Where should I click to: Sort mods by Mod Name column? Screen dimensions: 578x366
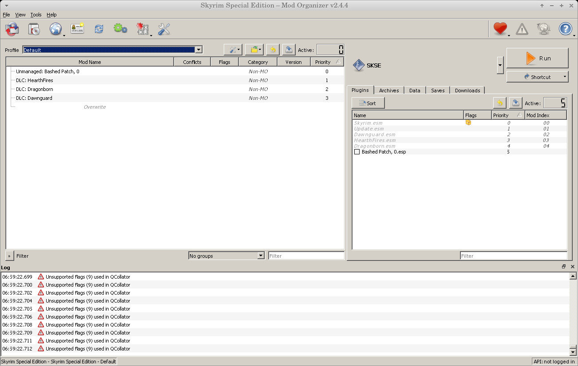click(x=90, y=62)
